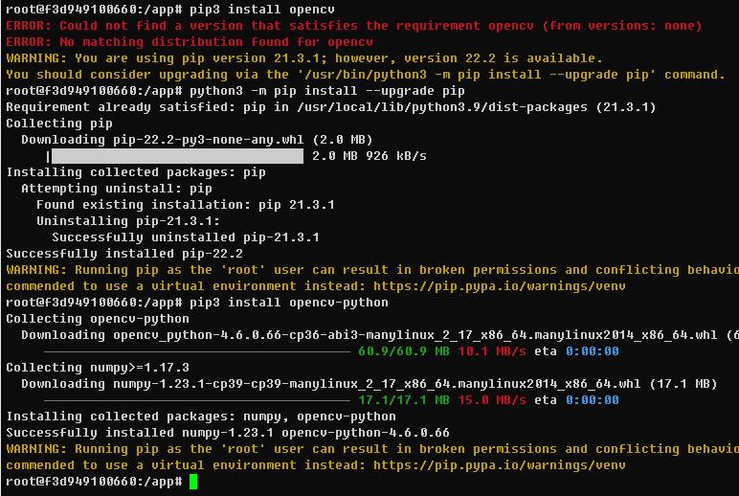Click the 'Collecting numpy>=1.17.3' line
Image resolution: width=739 pixels, height=496 pixels.
(x=98, y=368)
